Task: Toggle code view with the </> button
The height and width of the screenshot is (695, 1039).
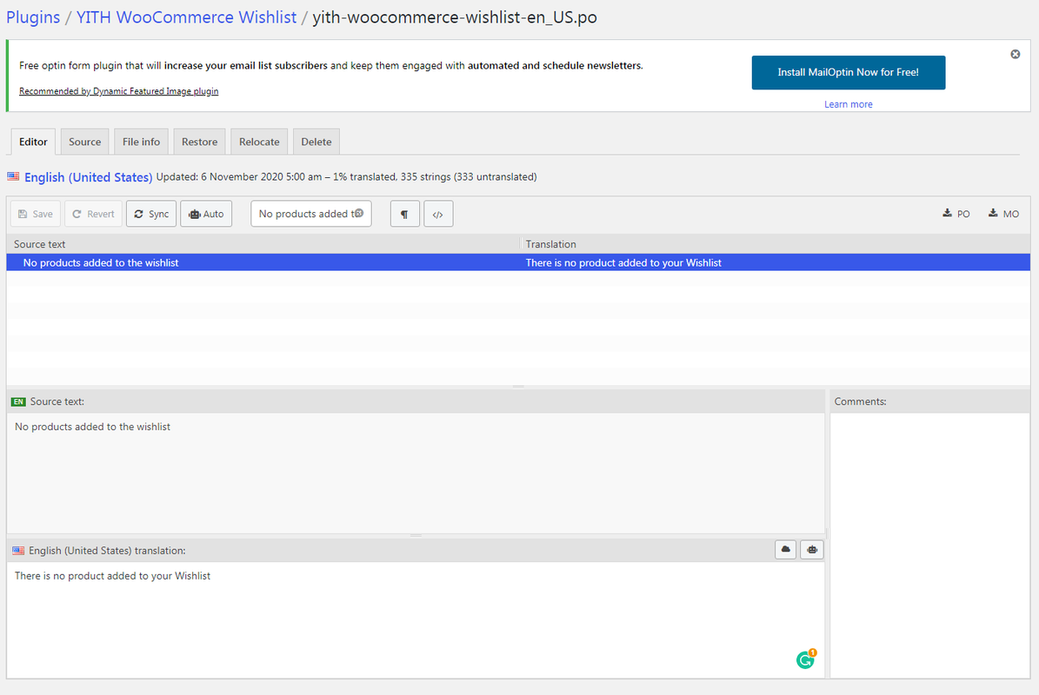Action: [438, 214]
